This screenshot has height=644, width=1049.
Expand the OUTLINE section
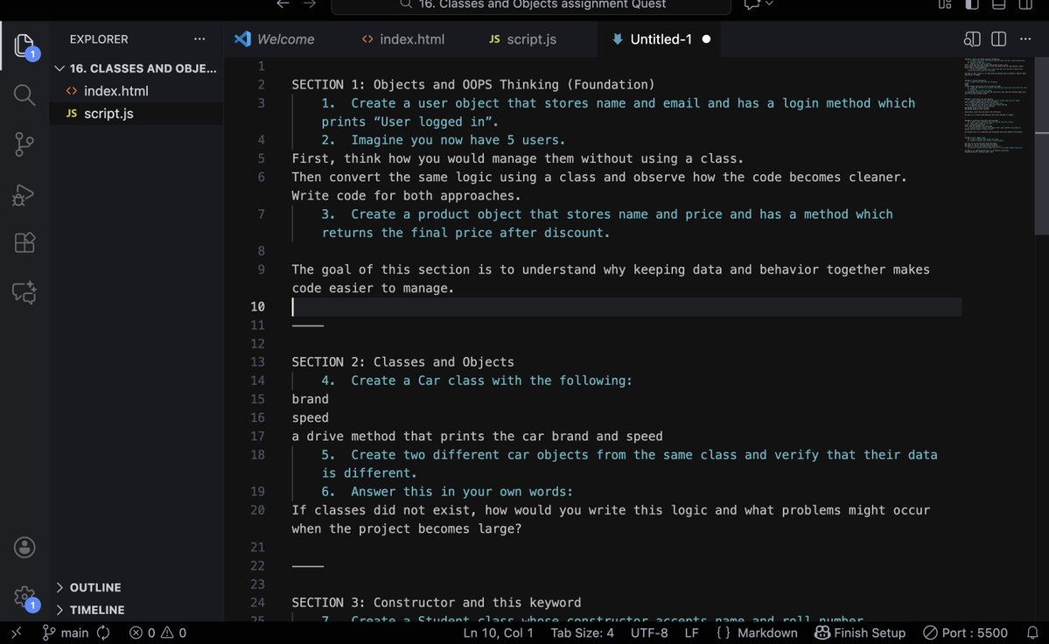(136, 587)
